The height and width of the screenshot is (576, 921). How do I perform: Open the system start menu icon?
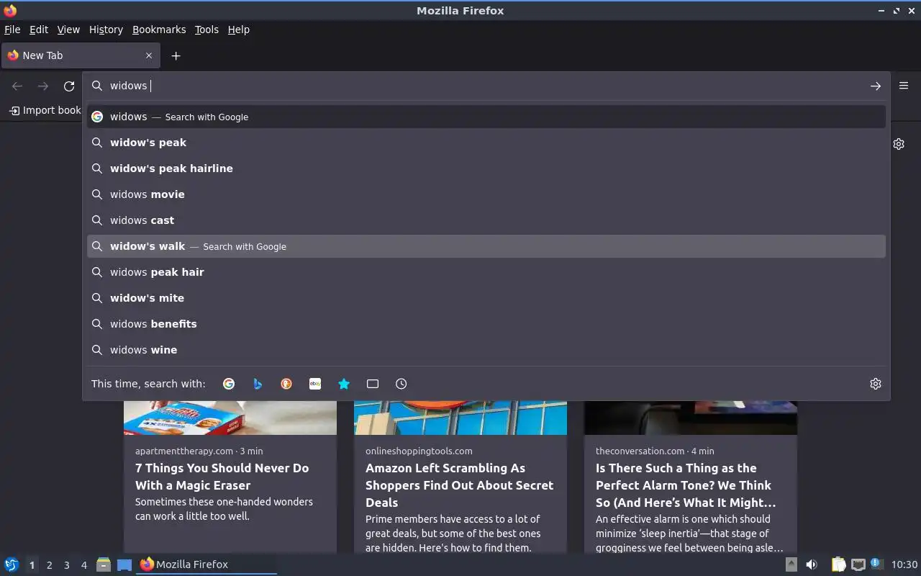(x=11, y=564)
